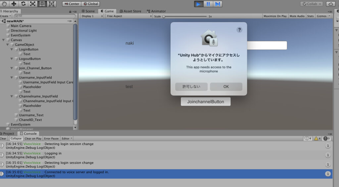Select Username_Text object in Hierarchy
339x187 pixels.
click(x=31, y=115)
